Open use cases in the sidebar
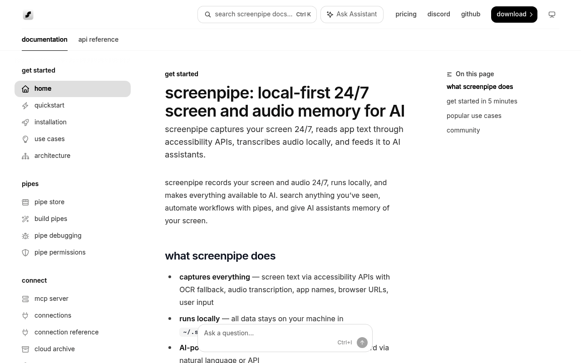581x363 pixels. point(73,139)
